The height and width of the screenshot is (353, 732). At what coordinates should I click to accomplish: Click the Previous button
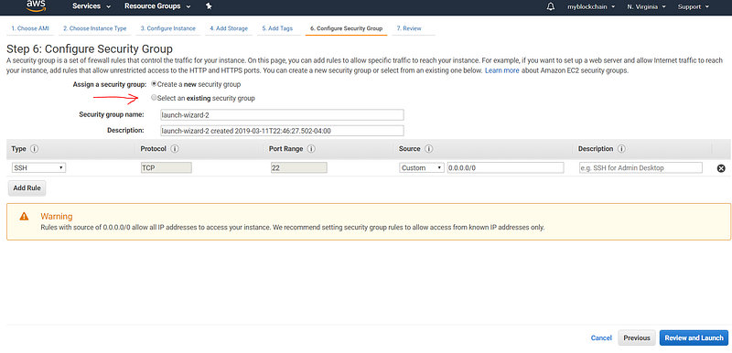[x=637, y=338]
